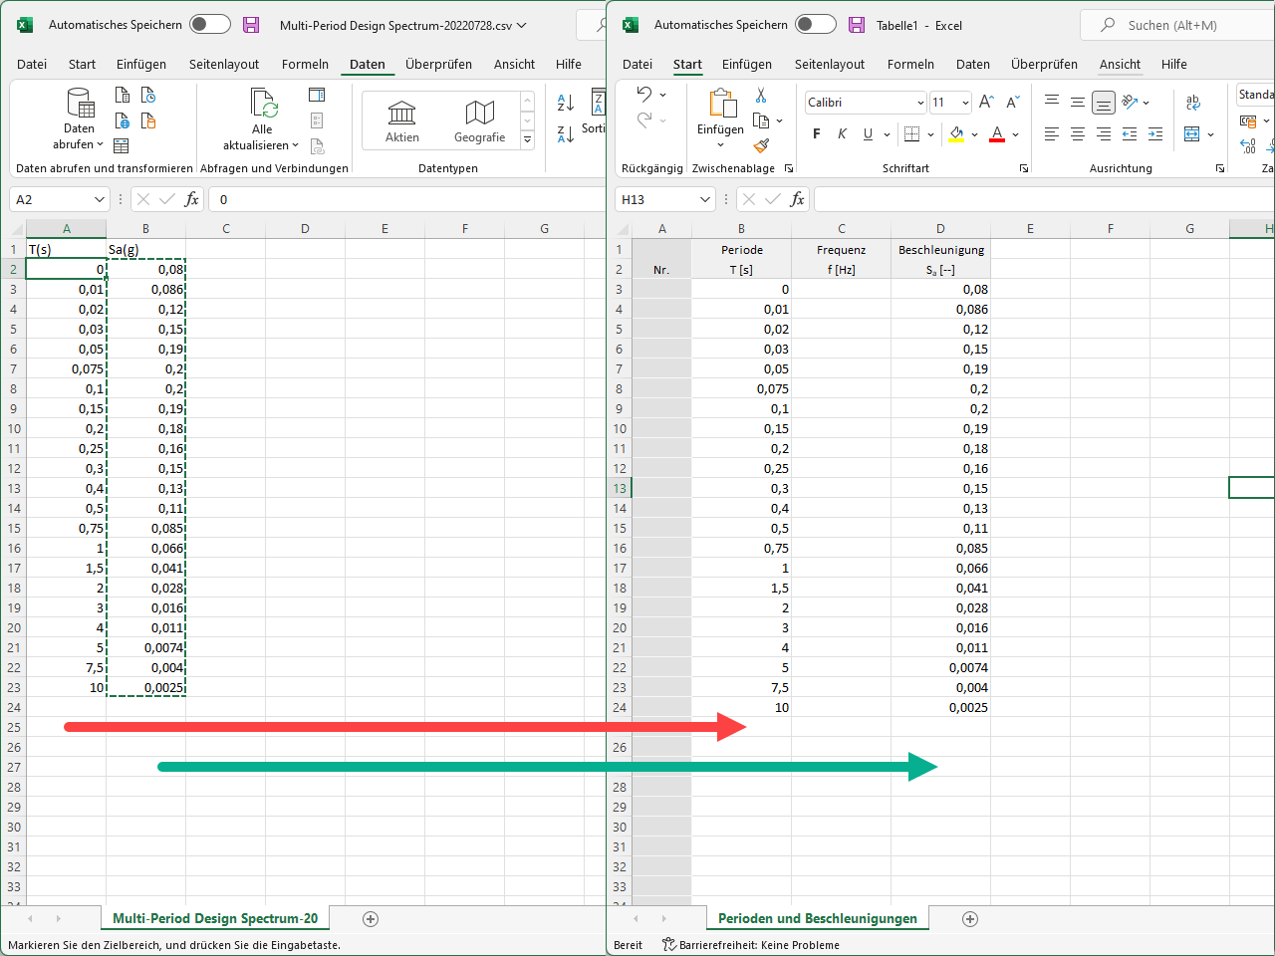
Task: Save the Tabelle1 workbook
Action: click(857, 25)
